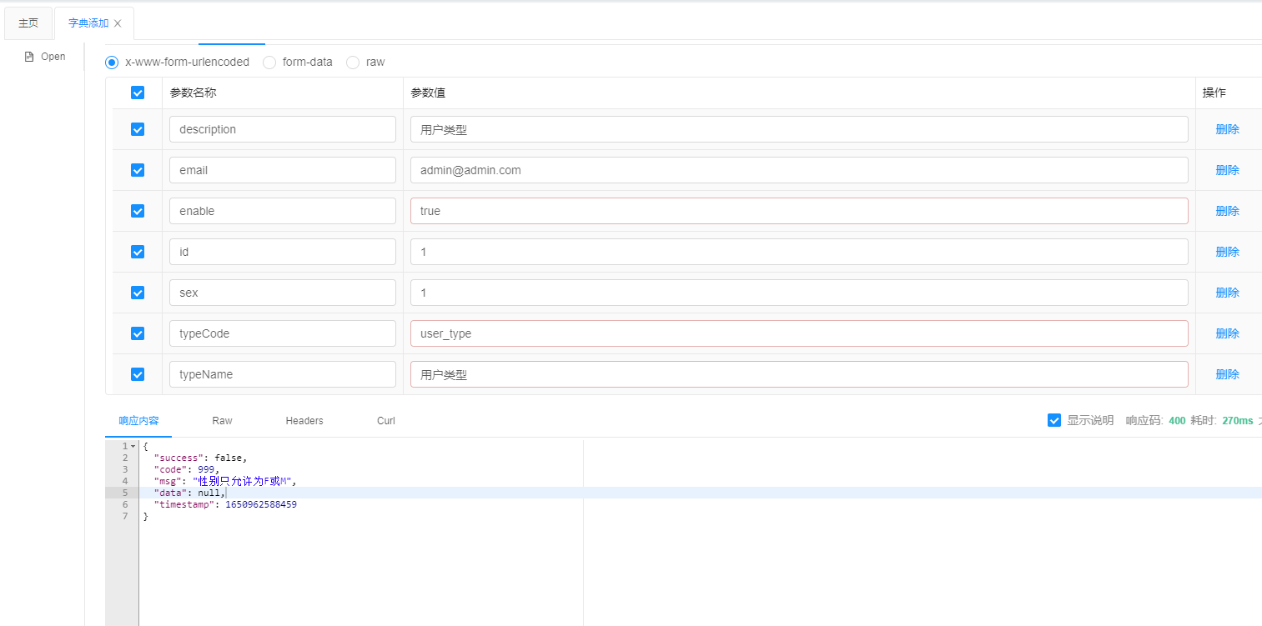Delete the email parameter row

tap(1227, 170)
